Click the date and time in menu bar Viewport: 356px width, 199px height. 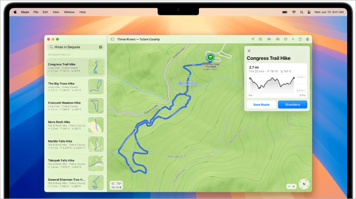point(329,12)
